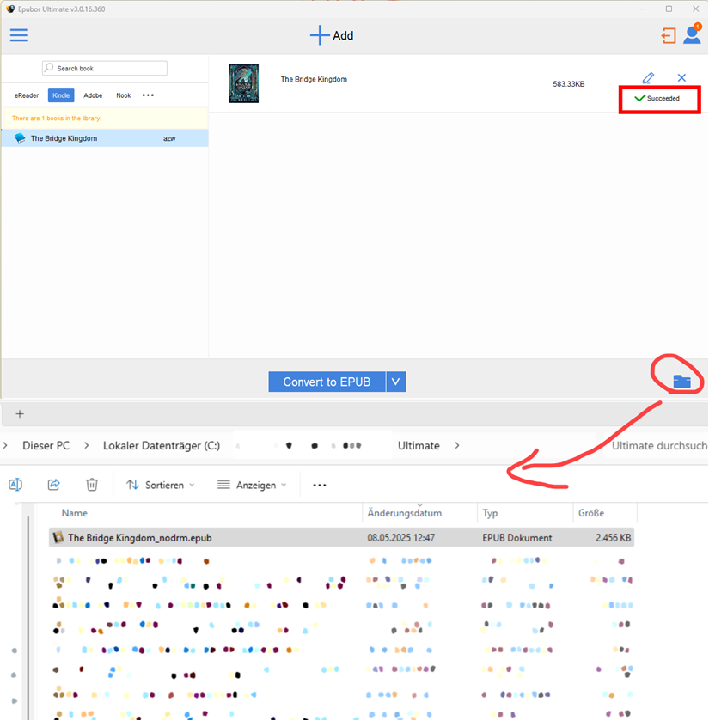Click the Explorer rename icon
This screenshot has height=721, width=709.
15,485
